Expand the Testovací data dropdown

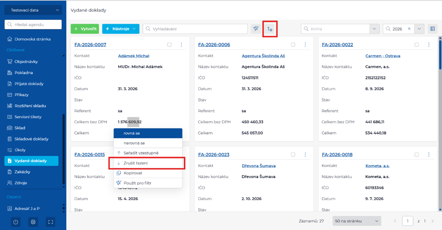point(33,10)
